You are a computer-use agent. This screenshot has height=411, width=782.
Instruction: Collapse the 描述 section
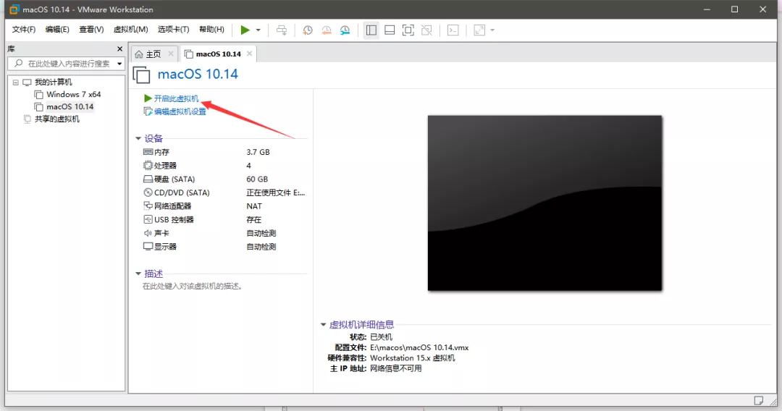138,274
